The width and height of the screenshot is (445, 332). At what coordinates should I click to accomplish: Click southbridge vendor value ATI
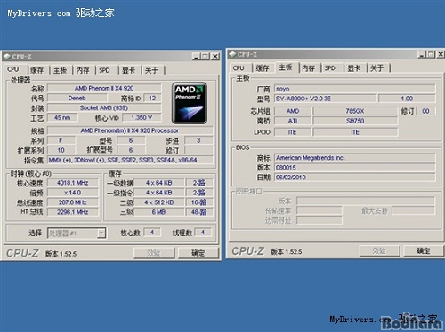coord(293,121)
